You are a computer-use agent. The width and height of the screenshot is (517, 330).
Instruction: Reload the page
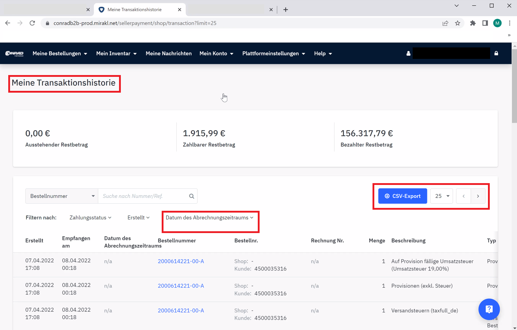(32, 23)
